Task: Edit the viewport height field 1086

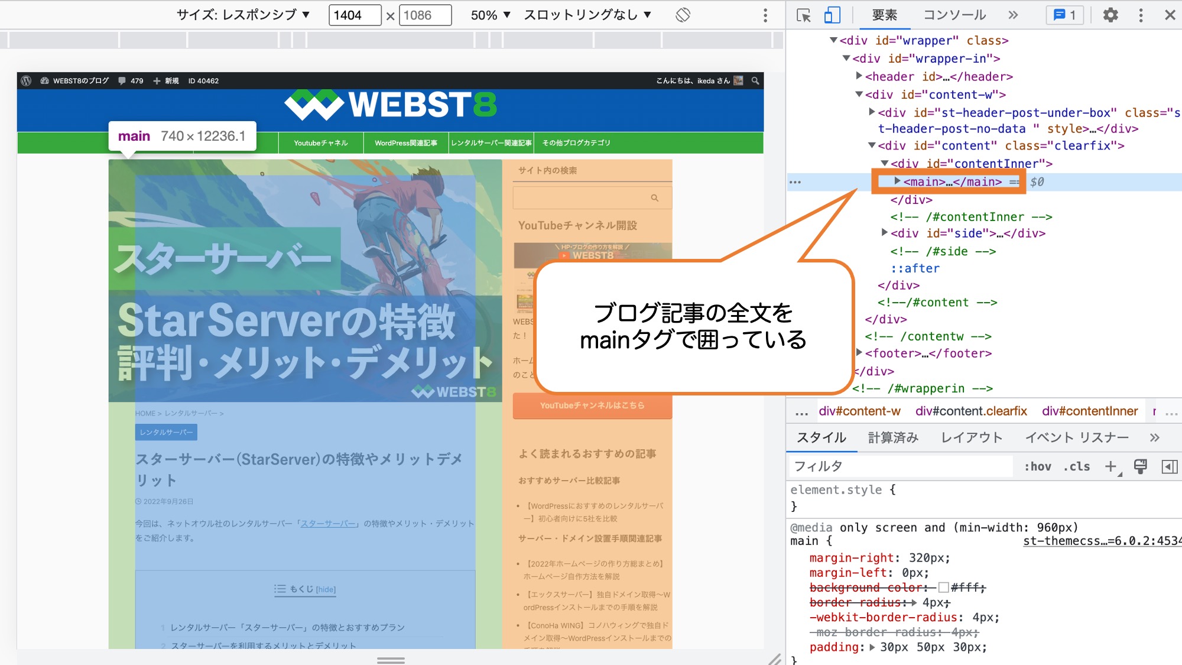Action: pyautogui.click(x=426, y=15)
